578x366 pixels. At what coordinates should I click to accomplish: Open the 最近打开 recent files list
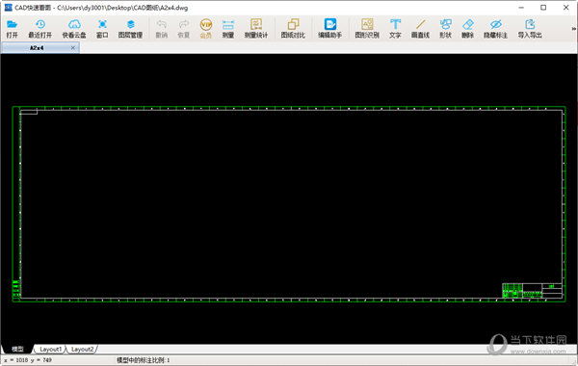tap(40, 29)
